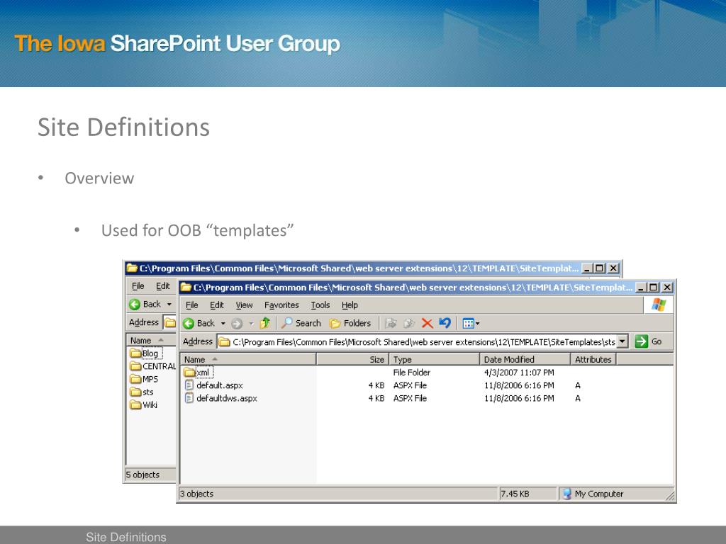Click the 4/3/2007 11:07 PM date cell

pos(519,373)
